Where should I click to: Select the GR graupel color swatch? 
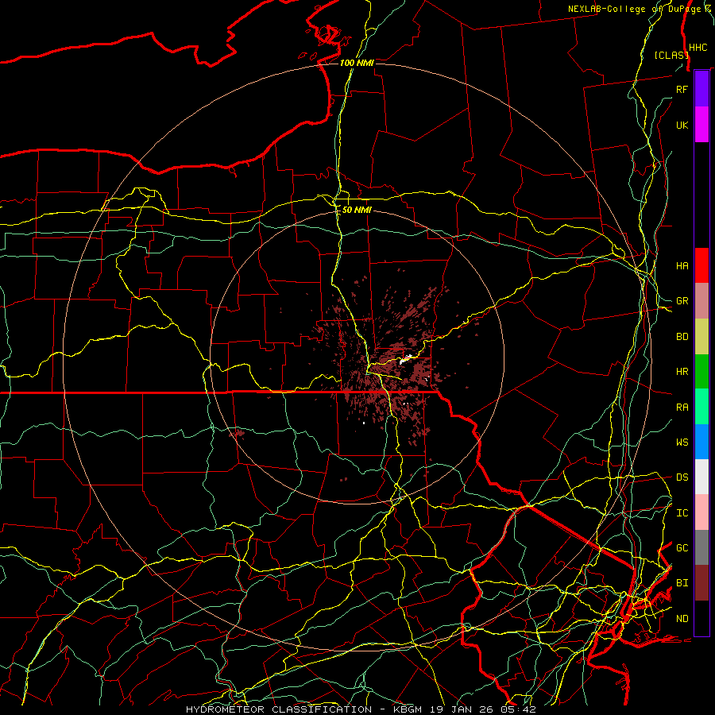[x=701, y=301]
